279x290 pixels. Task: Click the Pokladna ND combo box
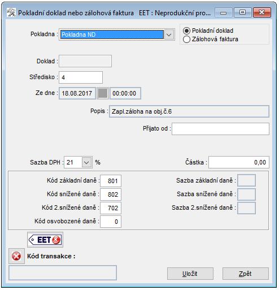coord(117,34)
